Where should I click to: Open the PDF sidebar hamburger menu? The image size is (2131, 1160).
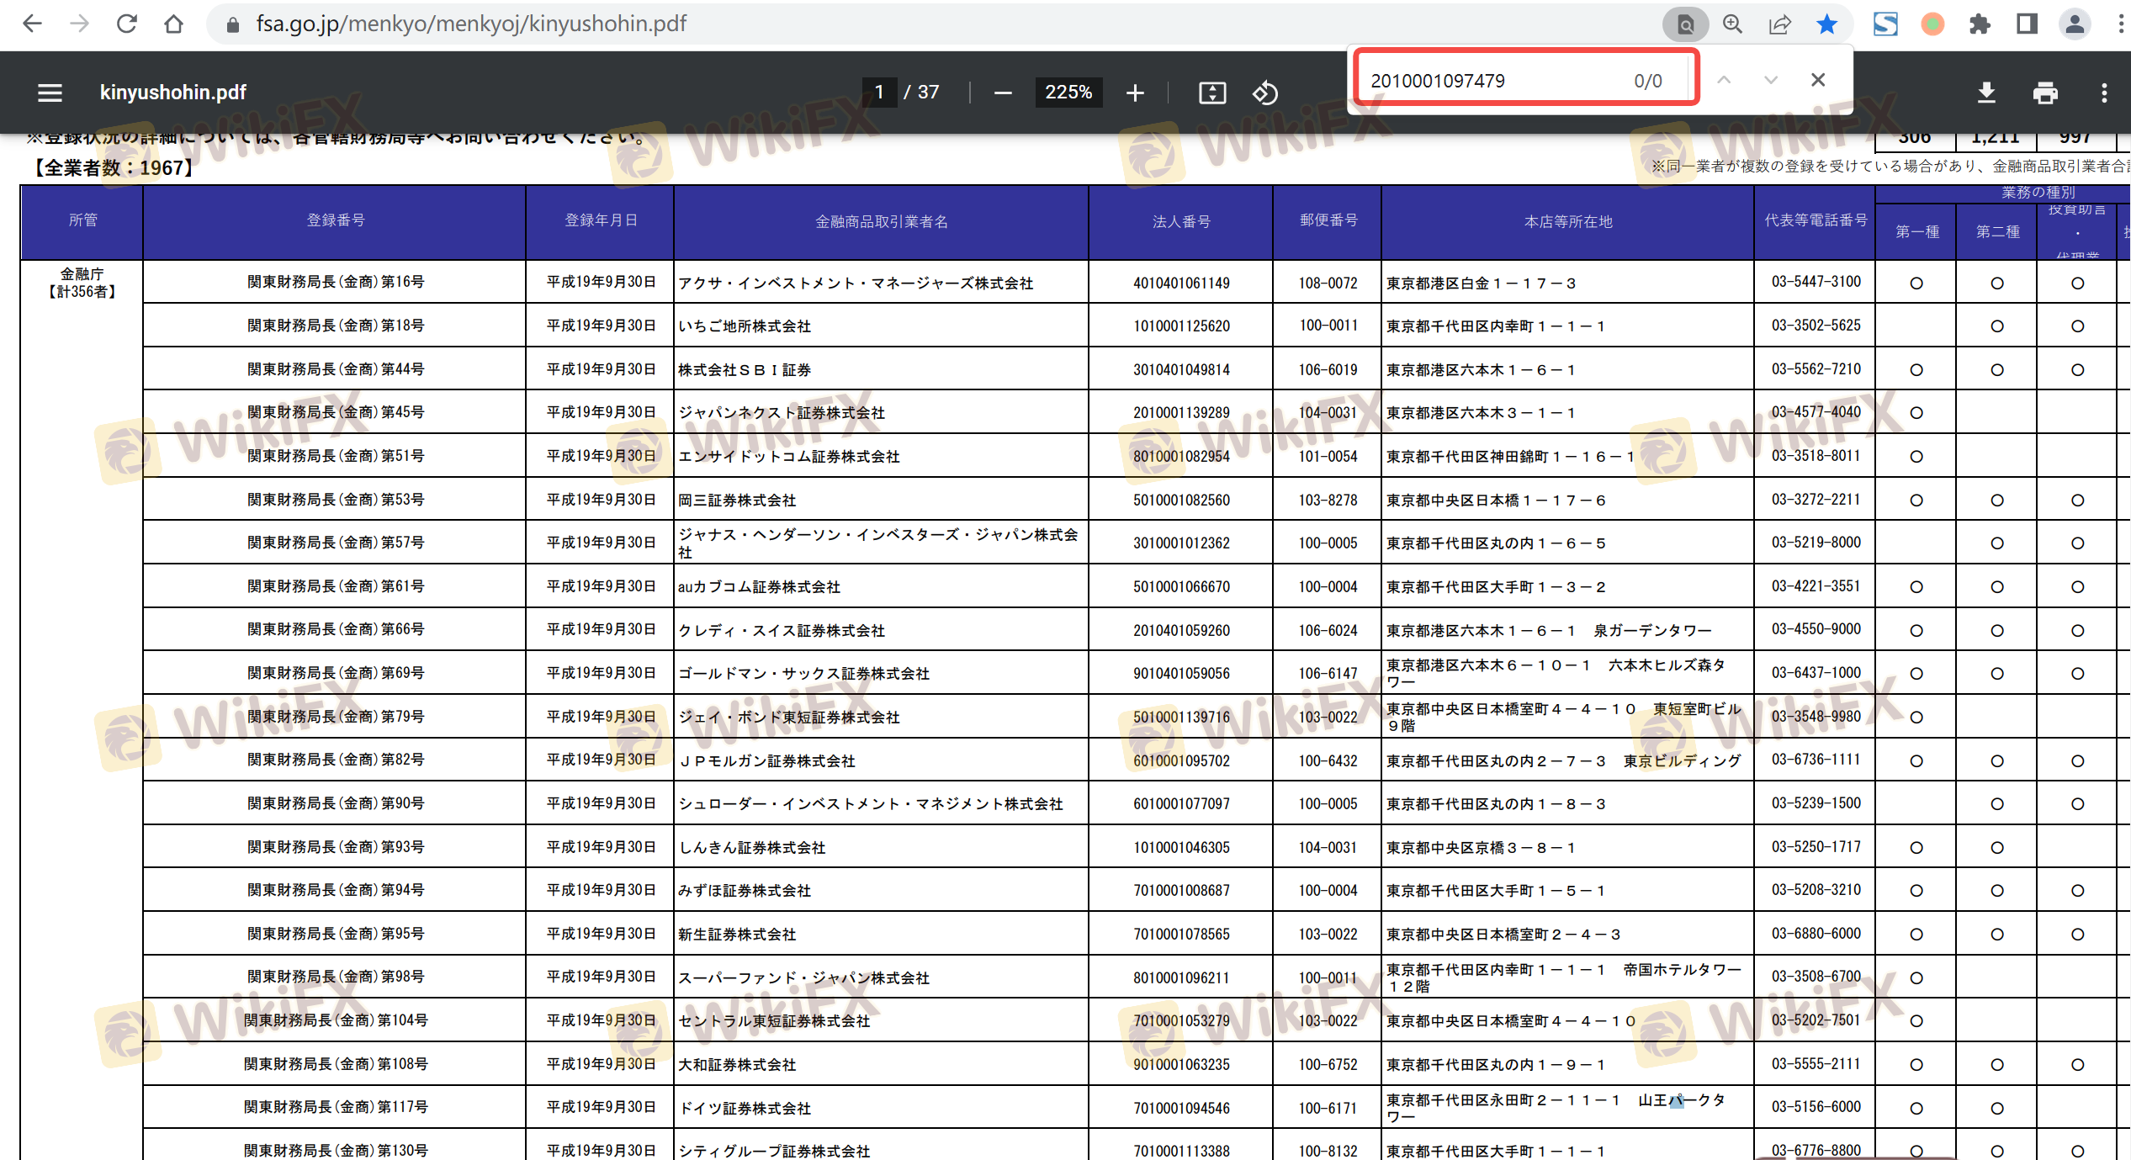[50, 93]
